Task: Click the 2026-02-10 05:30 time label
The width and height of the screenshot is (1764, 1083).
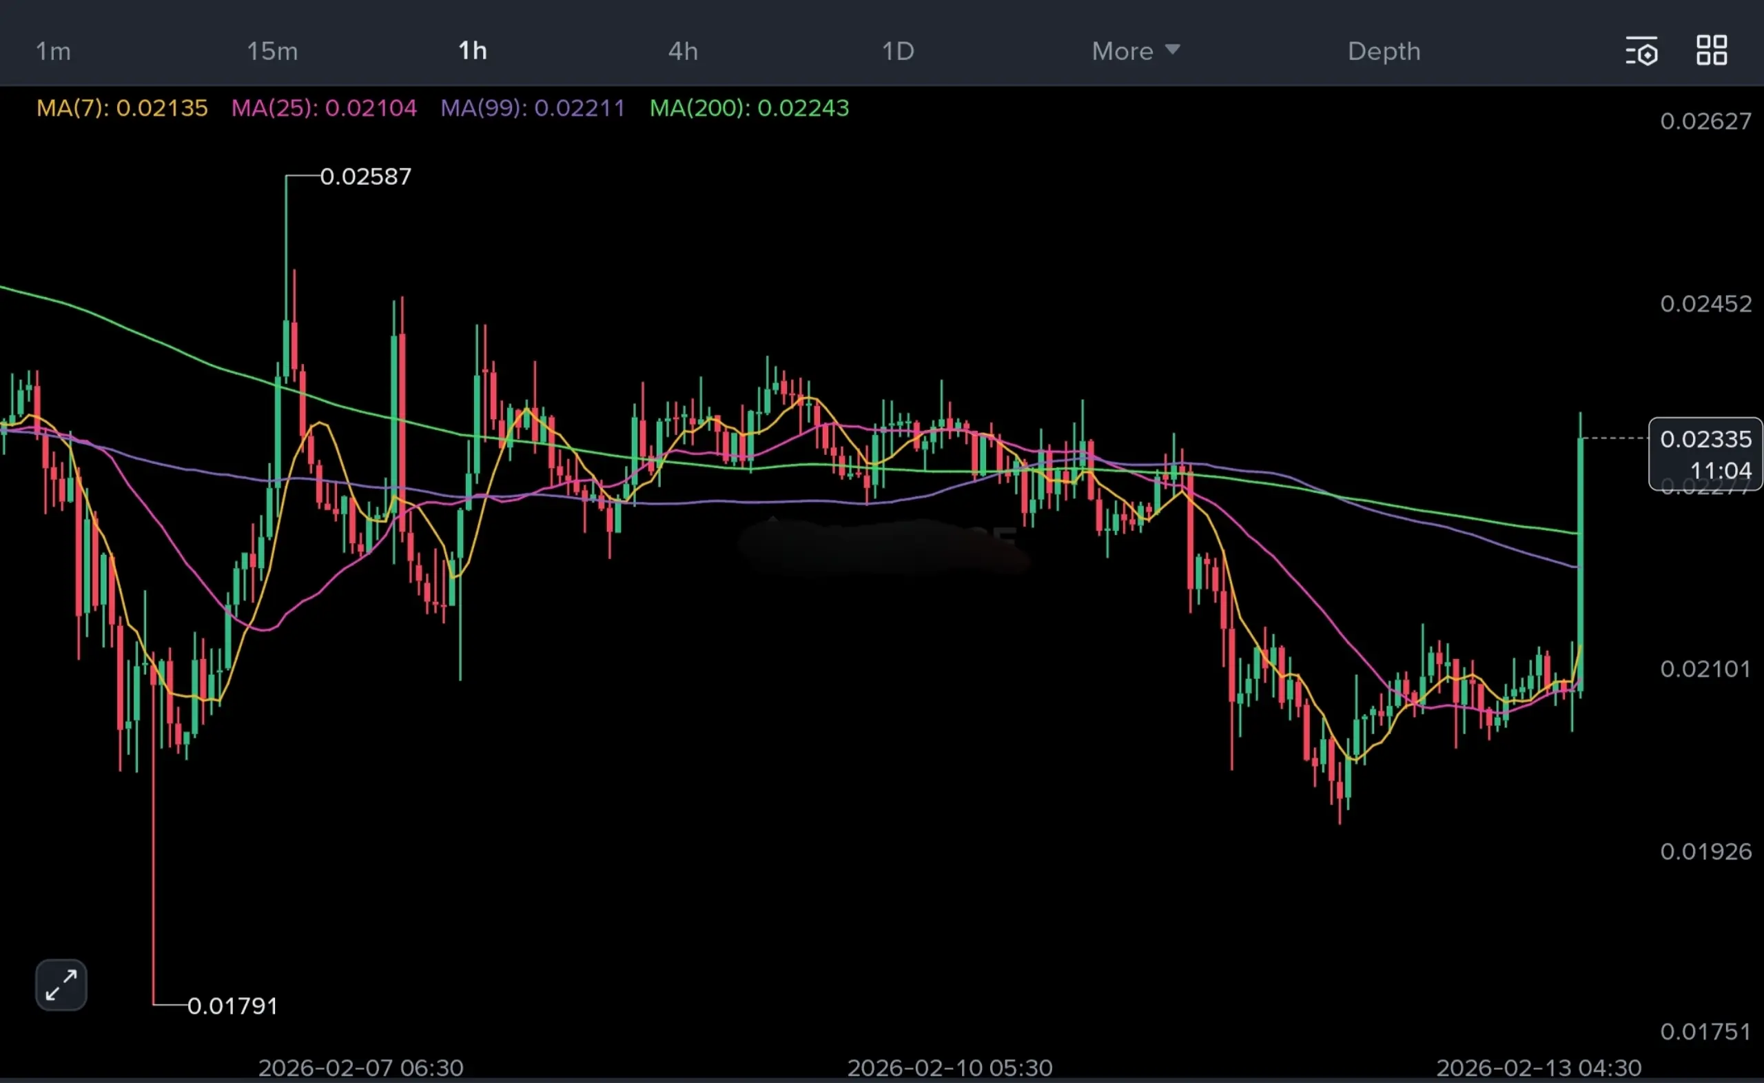Action: 950,1067
